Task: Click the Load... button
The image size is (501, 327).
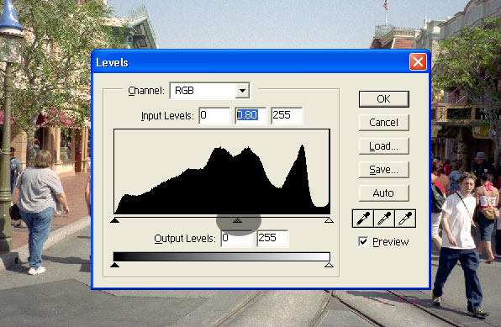Action: coord(384,146)
